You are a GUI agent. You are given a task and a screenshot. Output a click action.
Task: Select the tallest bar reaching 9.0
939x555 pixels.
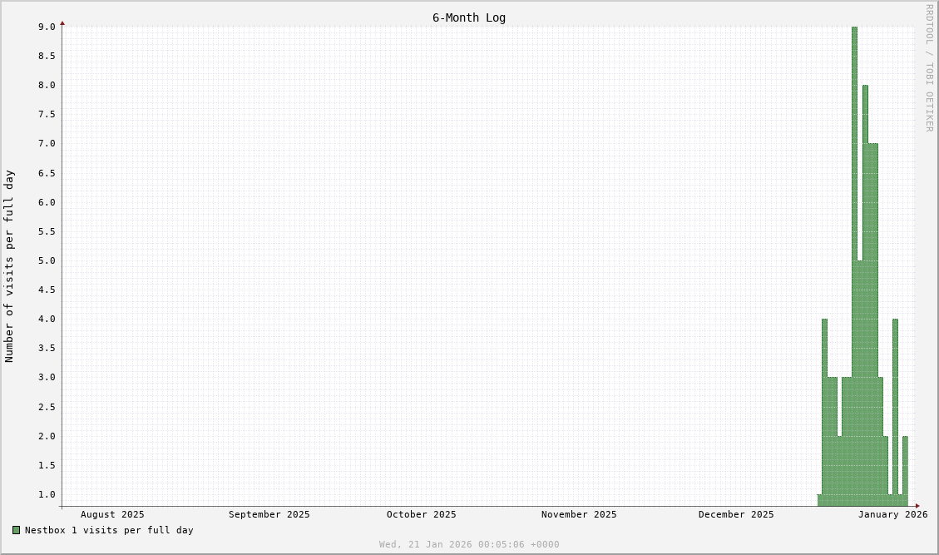tap(854, 250)
